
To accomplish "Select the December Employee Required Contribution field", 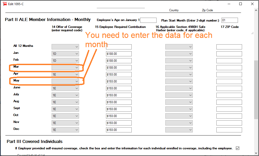I will 119,130.
